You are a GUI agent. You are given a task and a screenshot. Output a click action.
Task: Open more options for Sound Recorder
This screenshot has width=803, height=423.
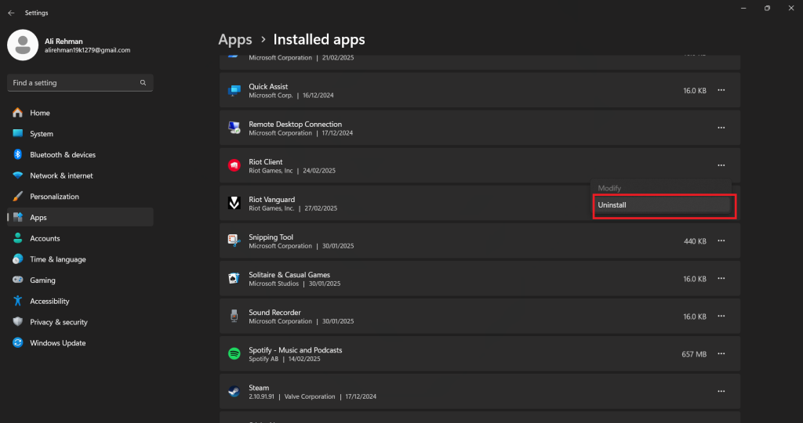pos(721,316)
